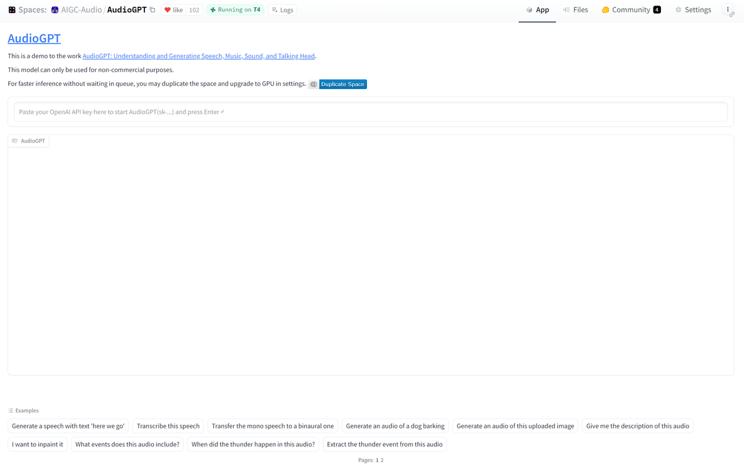Switch to the Files tab
This screenshot has height=470, width=744.
click(575, 10)
